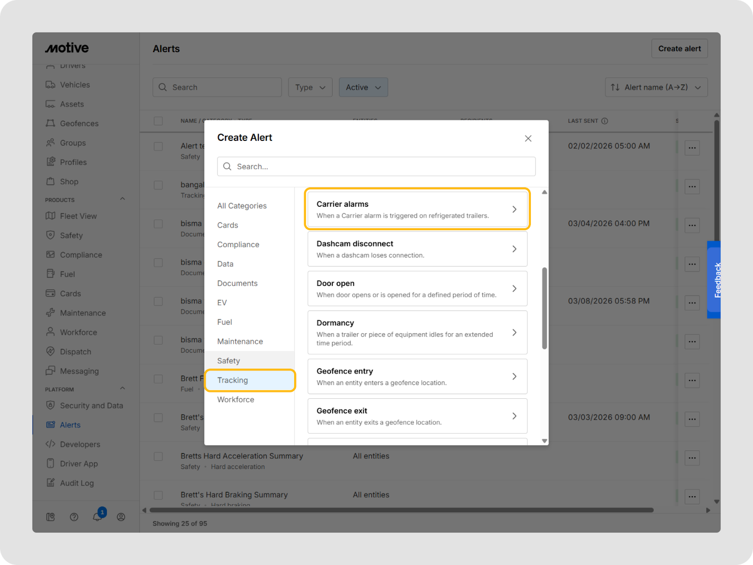Image resolution: width=753 pixels, height=565 pixels.
Task: Open the help question mark icon
Action: coord(74,517)
